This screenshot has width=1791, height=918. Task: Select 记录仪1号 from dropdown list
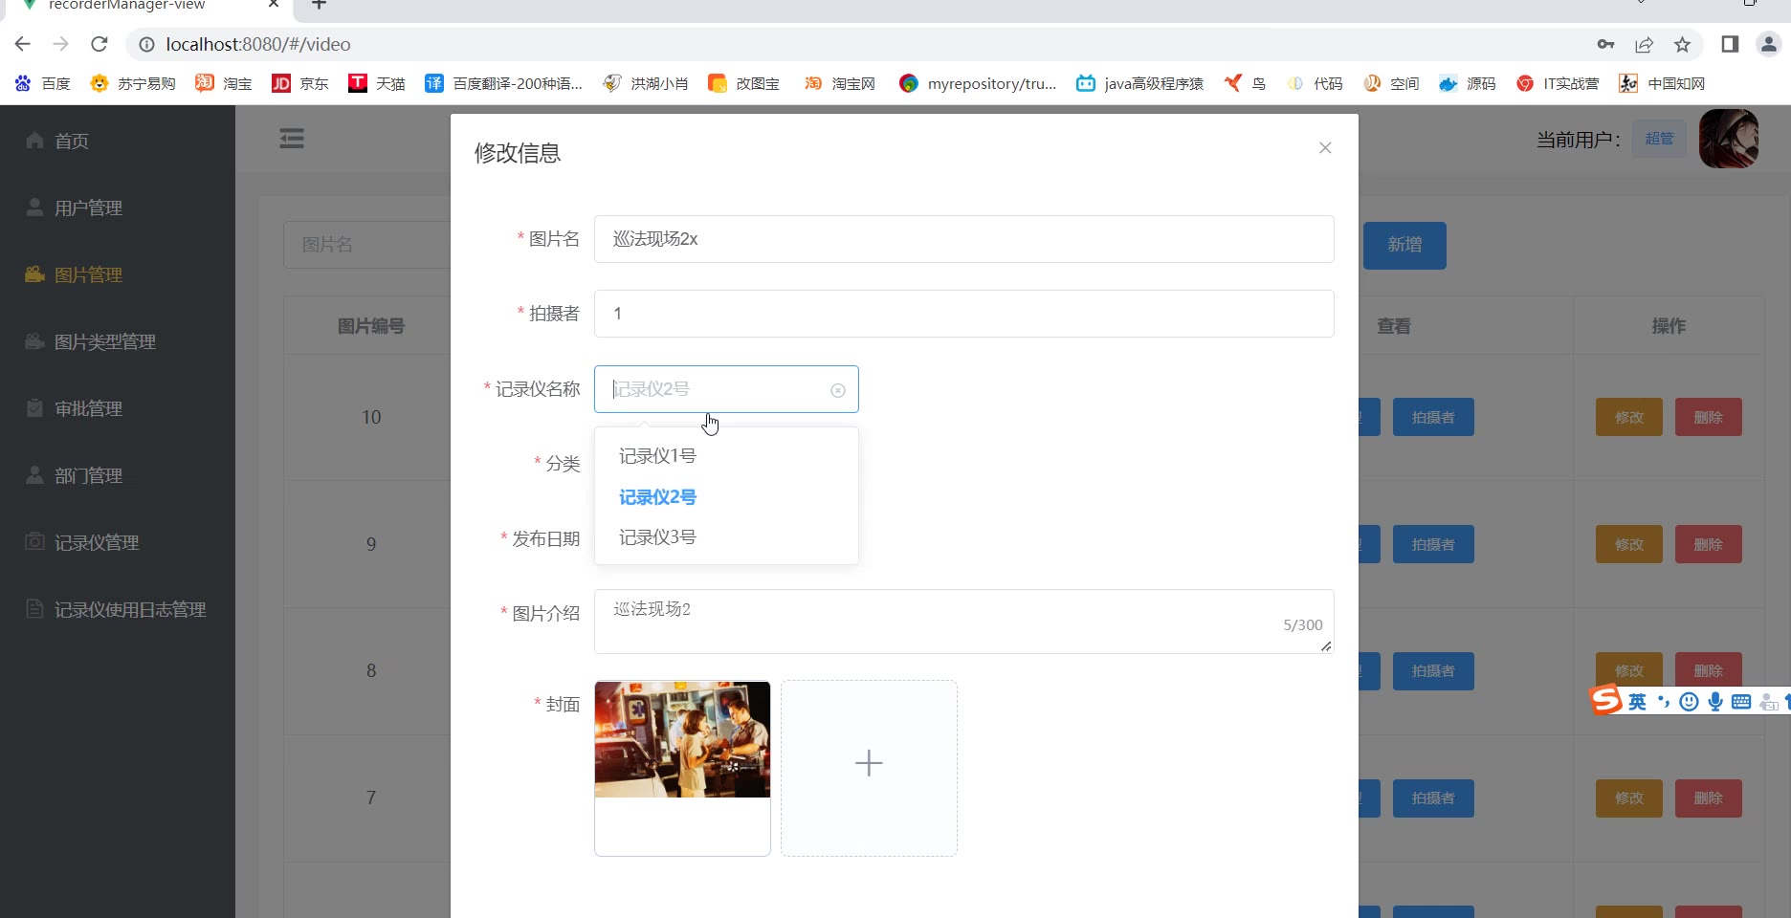pyautogui.click(x=726, y=456)
